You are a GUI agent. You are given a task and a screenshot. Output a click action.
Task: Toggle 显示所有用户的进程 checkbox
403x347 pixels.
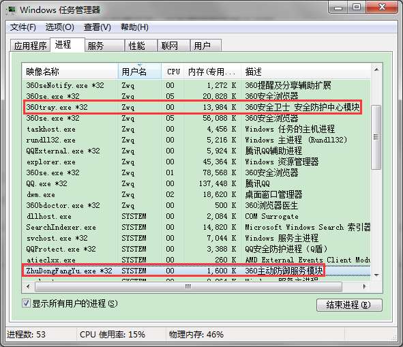click(26, 303)
